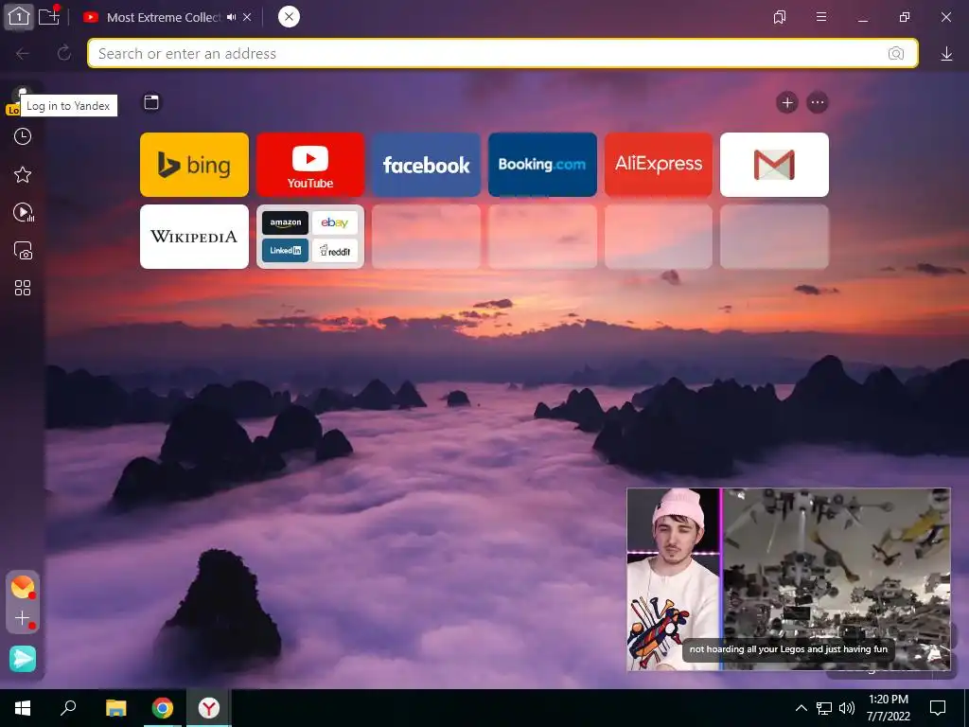Viewport: 969px width, 727px height.
Task: Open network status icon in tray
Action: pos(824,708)
